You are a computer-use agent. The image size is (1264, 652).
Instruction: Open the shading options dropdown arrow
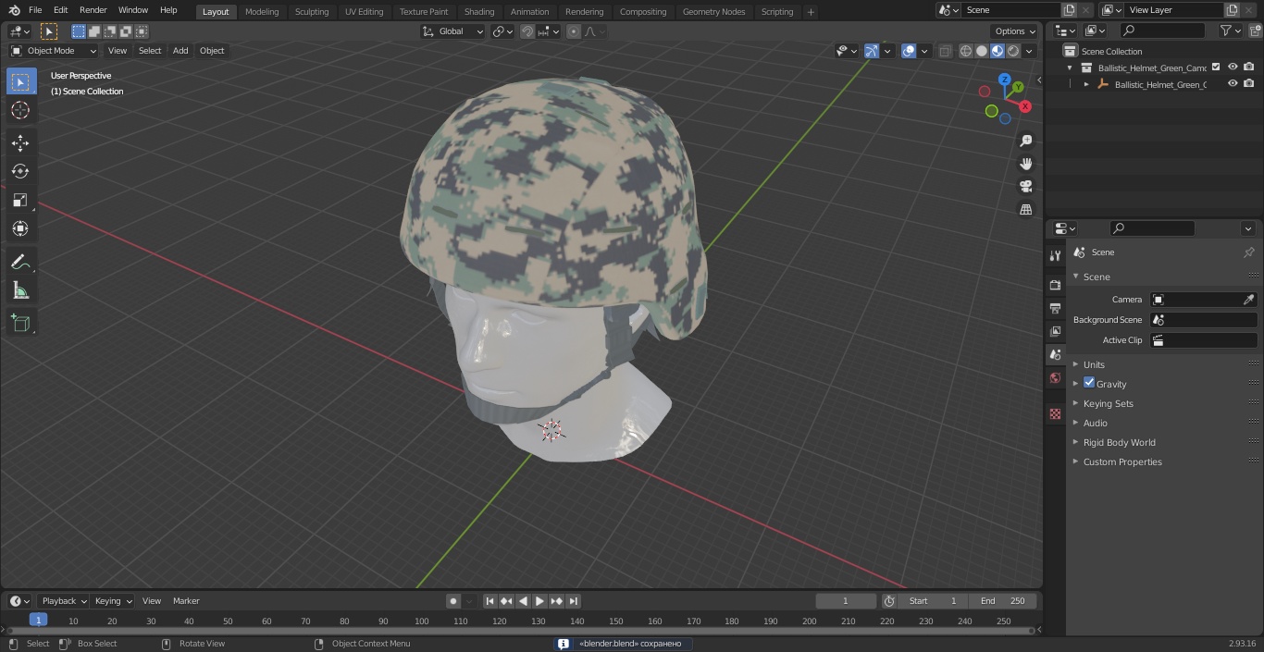pyautogui.click(x=1029, y=51)
